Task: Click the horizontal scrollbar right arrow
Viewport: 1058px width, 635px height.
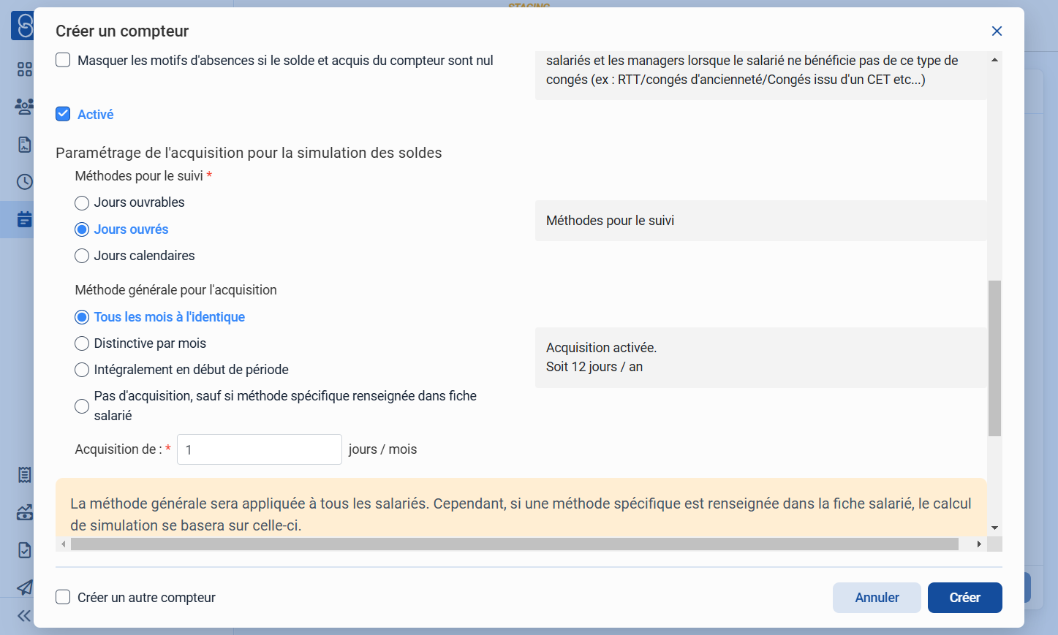Action: [x=979, y=544]
